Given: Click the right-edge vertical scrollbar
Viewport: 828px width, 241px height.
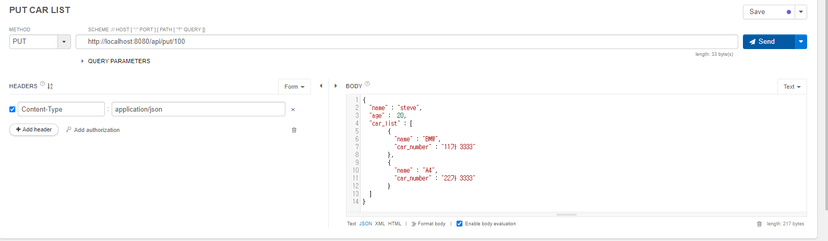Looking at the screenshot, I should [x=826, y=104].
